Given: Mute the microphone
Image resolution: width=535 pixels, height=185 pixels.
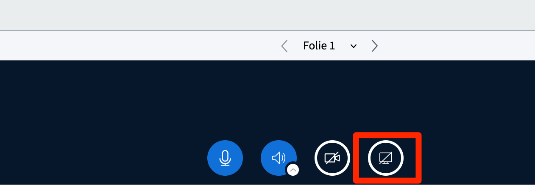Looking at the screenshot, I should coord(225,158).
